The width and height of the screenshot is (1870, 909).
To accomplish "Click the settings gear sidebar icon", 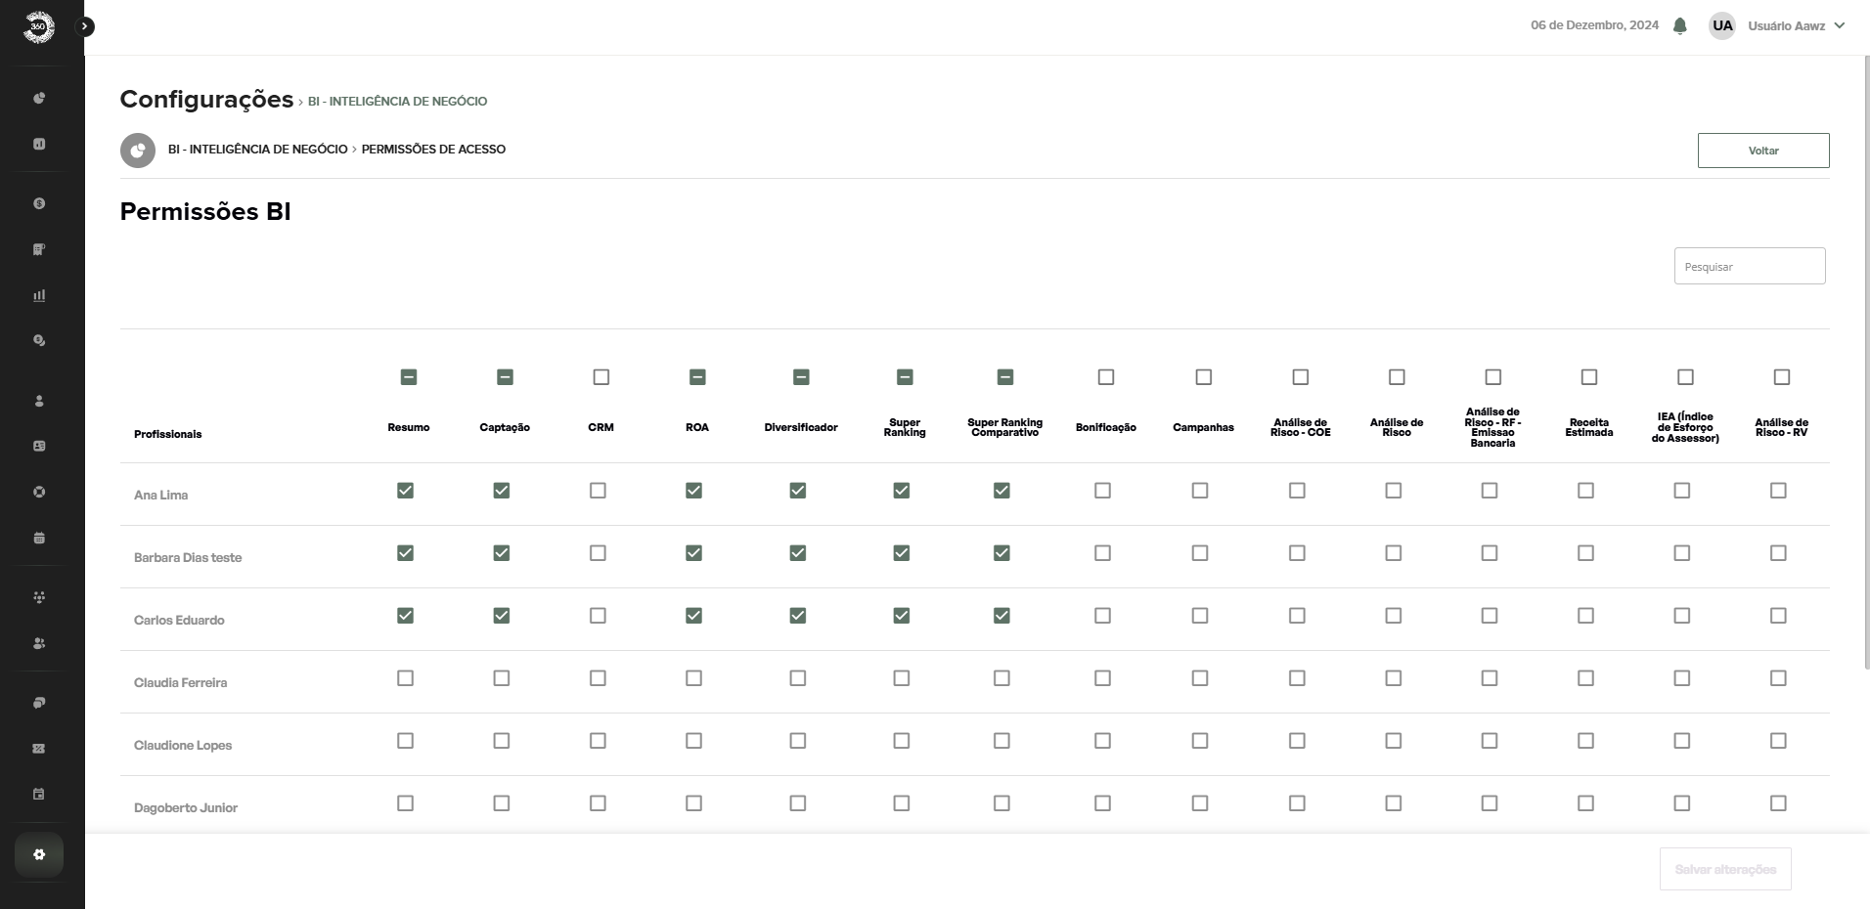I will (x=39, y=854).
